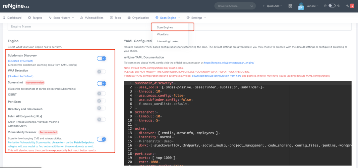Screen dimensions: 358x168
Task: Click the port_scan: key in YAML editor
Action: pos(144,153)
